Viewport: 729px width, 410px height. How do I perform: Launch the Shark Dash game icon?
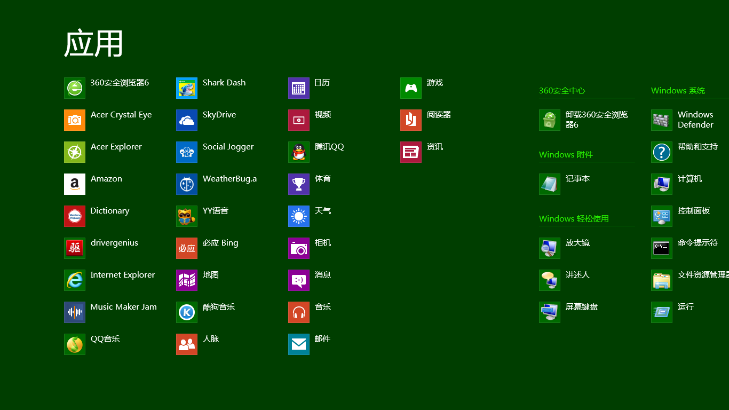187,88
